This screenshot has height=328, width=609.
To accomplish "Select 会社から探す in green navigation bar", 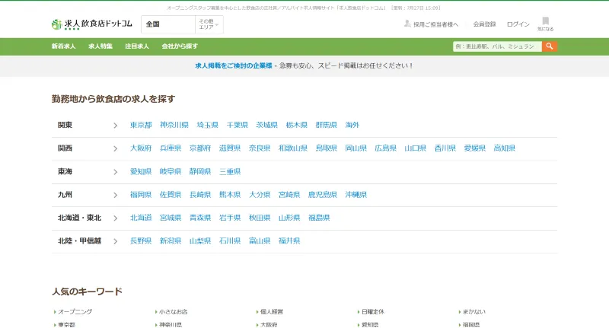I will [180, 46].
